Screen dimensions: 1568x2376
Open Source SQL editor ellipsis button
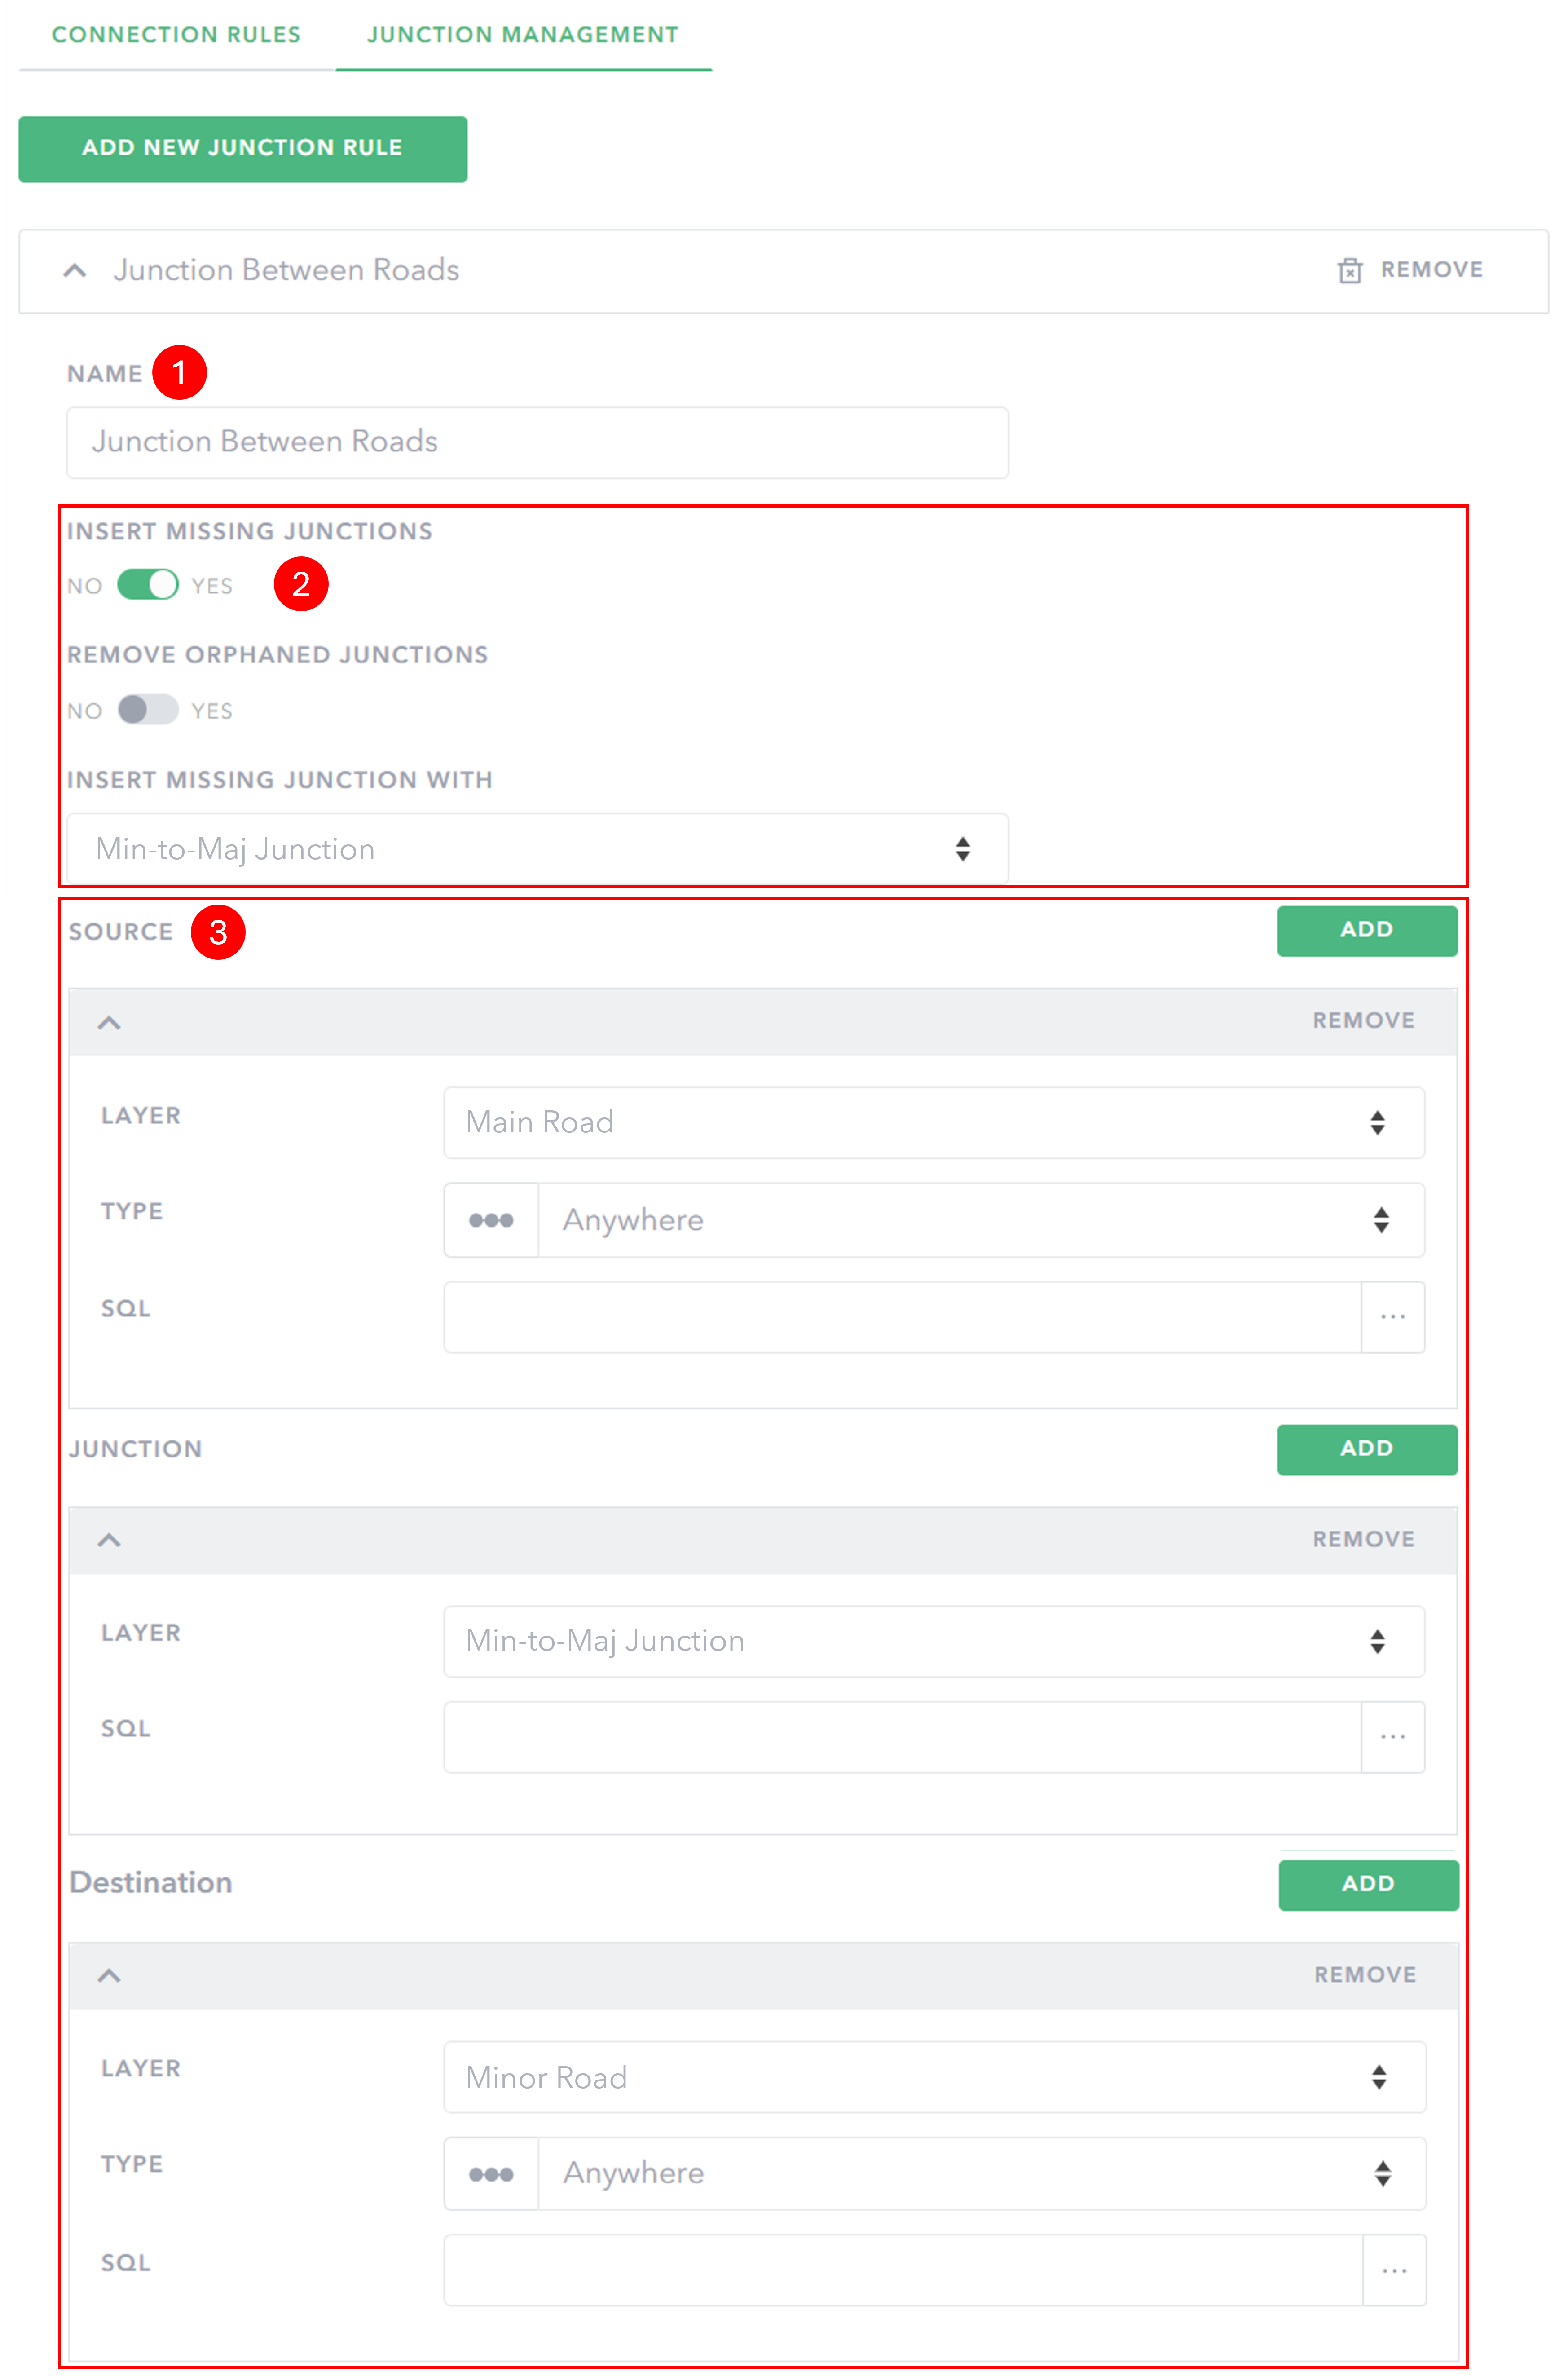pyautogui.click(x=1392, y=1317)
